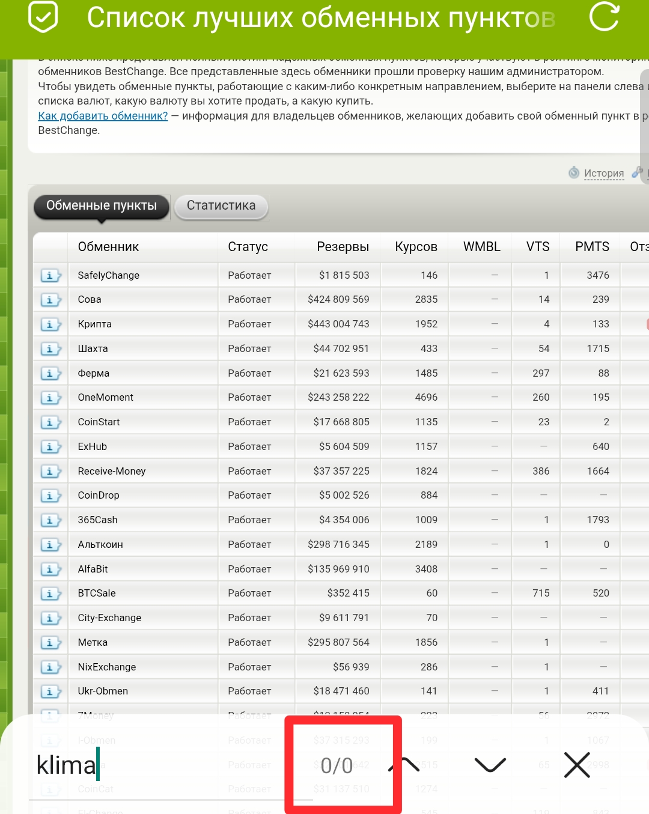Screen dimensions: 649x814
Task: Open info icon for OneMoment row
Action: point(50,398)
